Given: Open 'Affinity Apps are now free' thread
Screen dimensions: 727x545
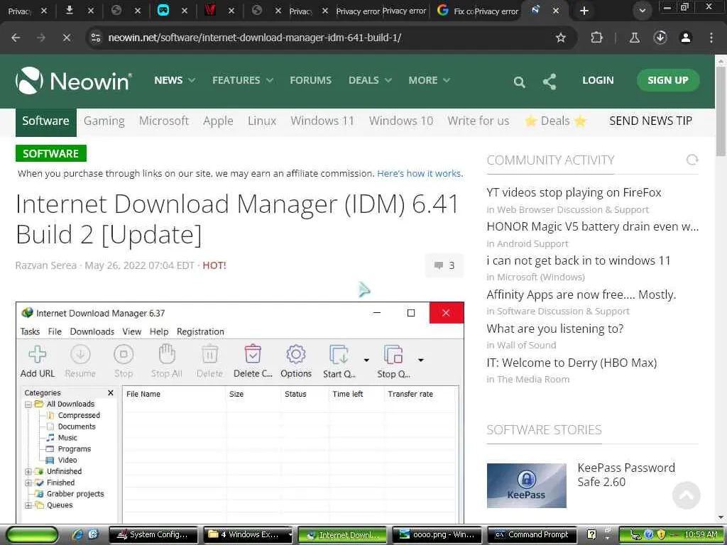Looking at the screenshot, I should 581,294.
